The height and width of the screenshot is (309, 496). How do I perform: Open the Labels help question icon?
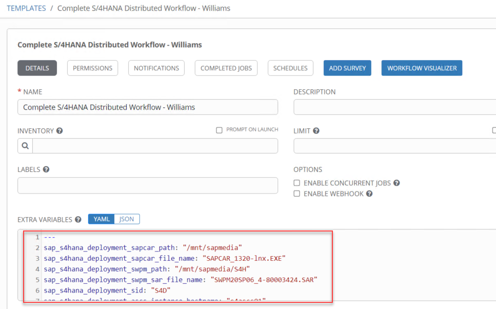pyautogui.click(x=46, y=169)
